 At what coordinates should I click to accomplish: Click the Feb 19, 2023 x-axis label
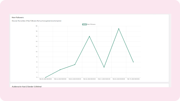coord(133,79)
